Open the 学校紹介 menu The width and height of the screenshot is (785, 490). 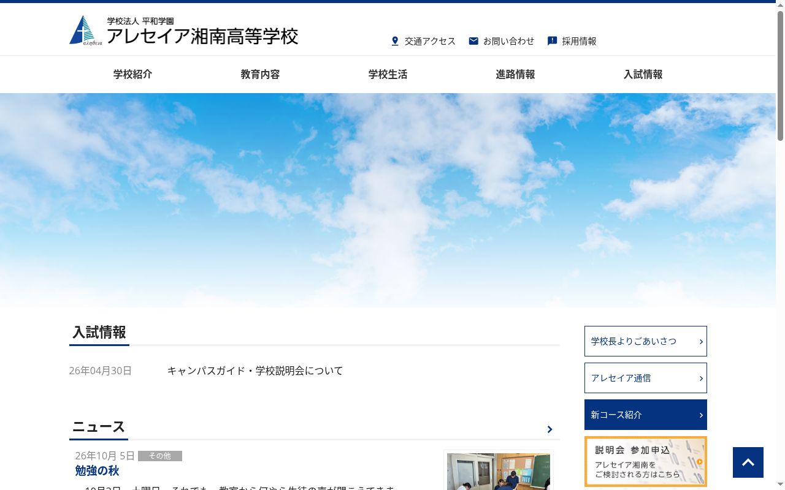tap(133, 74)
